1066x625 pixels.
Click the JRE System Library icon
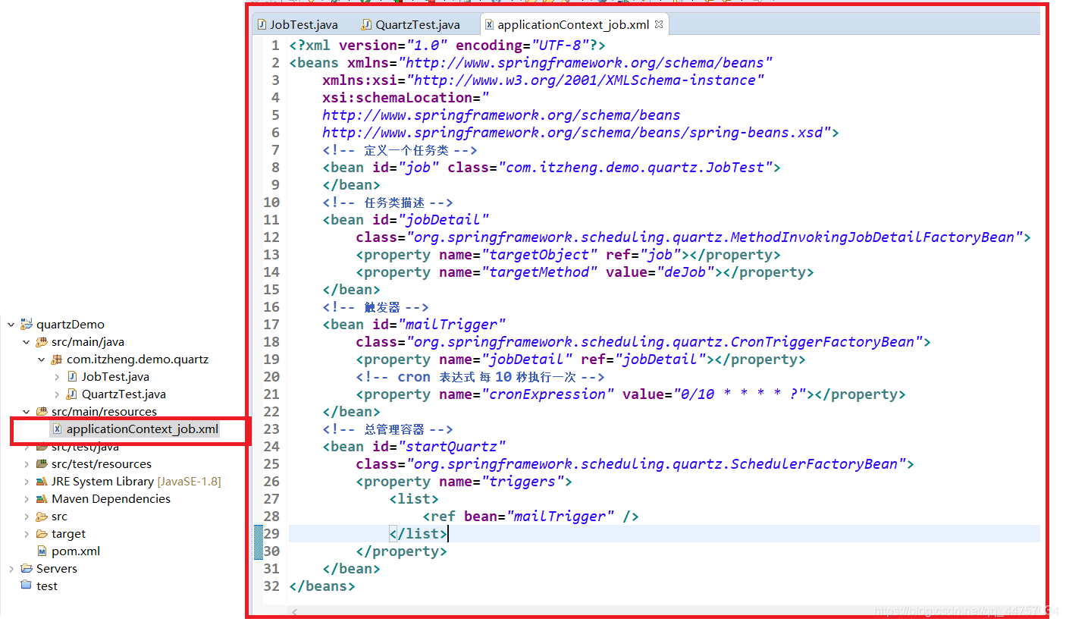tap(42, 482)
